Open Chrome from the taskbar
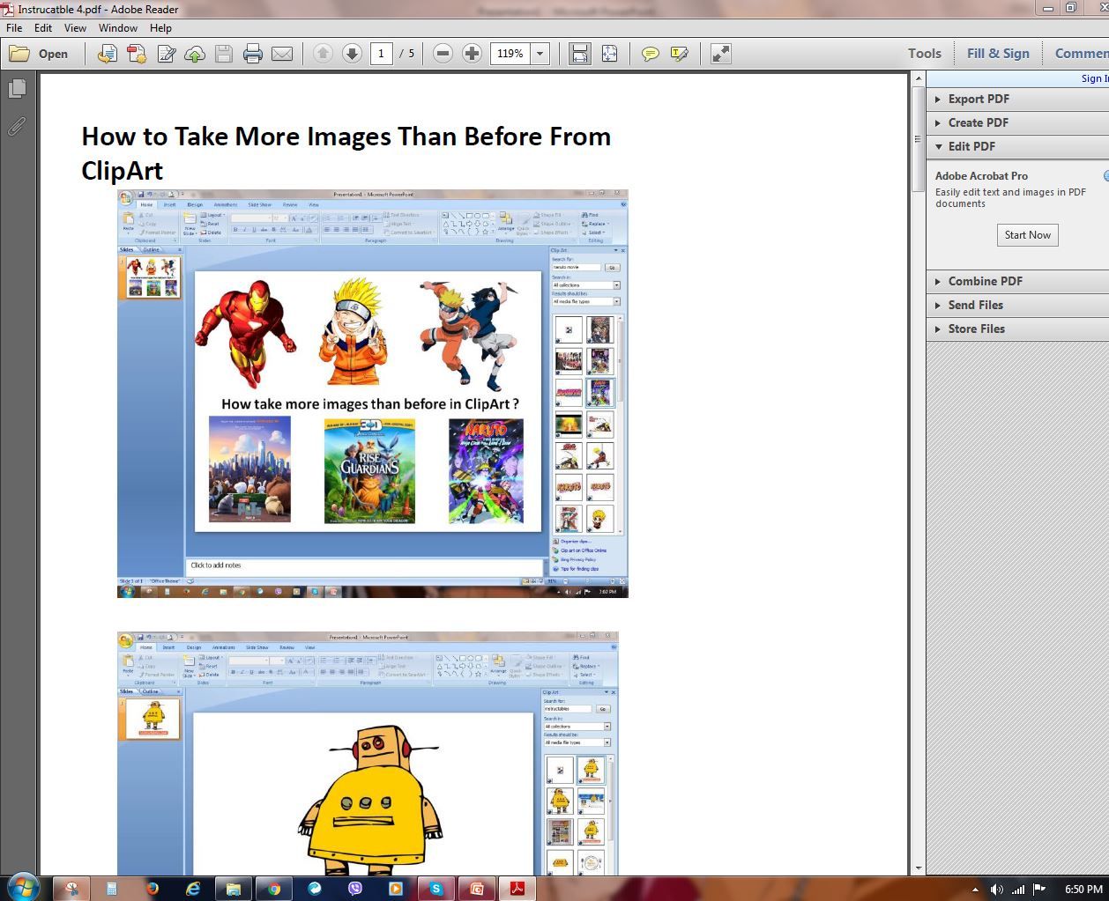The width and height of the screenshot is (1109, 901). (x=273, y=889)
